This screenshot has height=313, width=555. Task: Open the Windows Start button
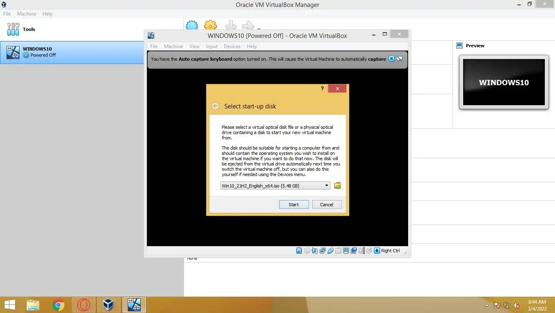pos(10,305)
